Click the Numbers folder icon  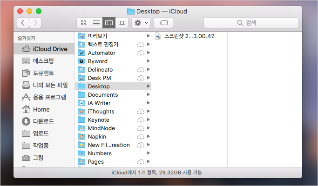81,153
